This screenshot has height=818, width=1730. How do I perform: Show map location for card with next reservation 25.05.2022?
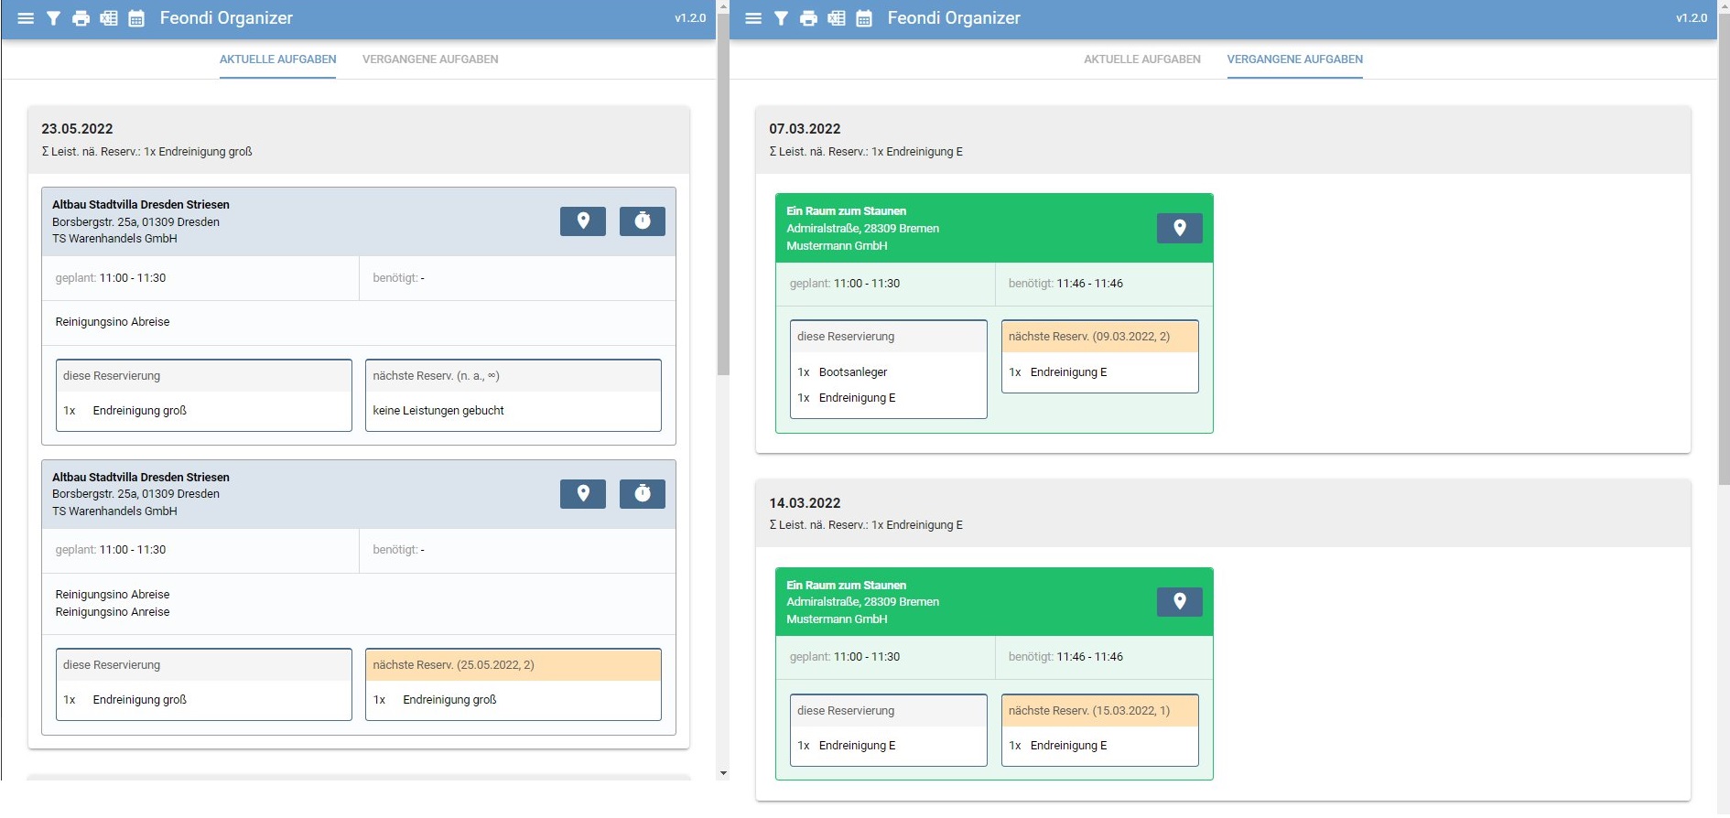click(x=583, y=494)
